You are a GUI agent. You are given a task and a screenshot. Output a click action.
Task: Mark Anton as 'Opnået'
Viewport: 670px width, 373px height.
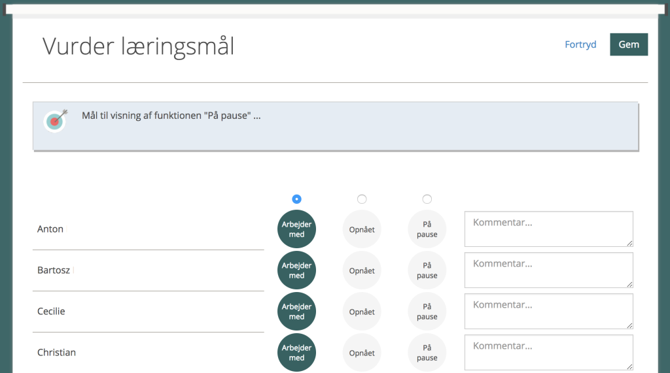tap(362, 229)
